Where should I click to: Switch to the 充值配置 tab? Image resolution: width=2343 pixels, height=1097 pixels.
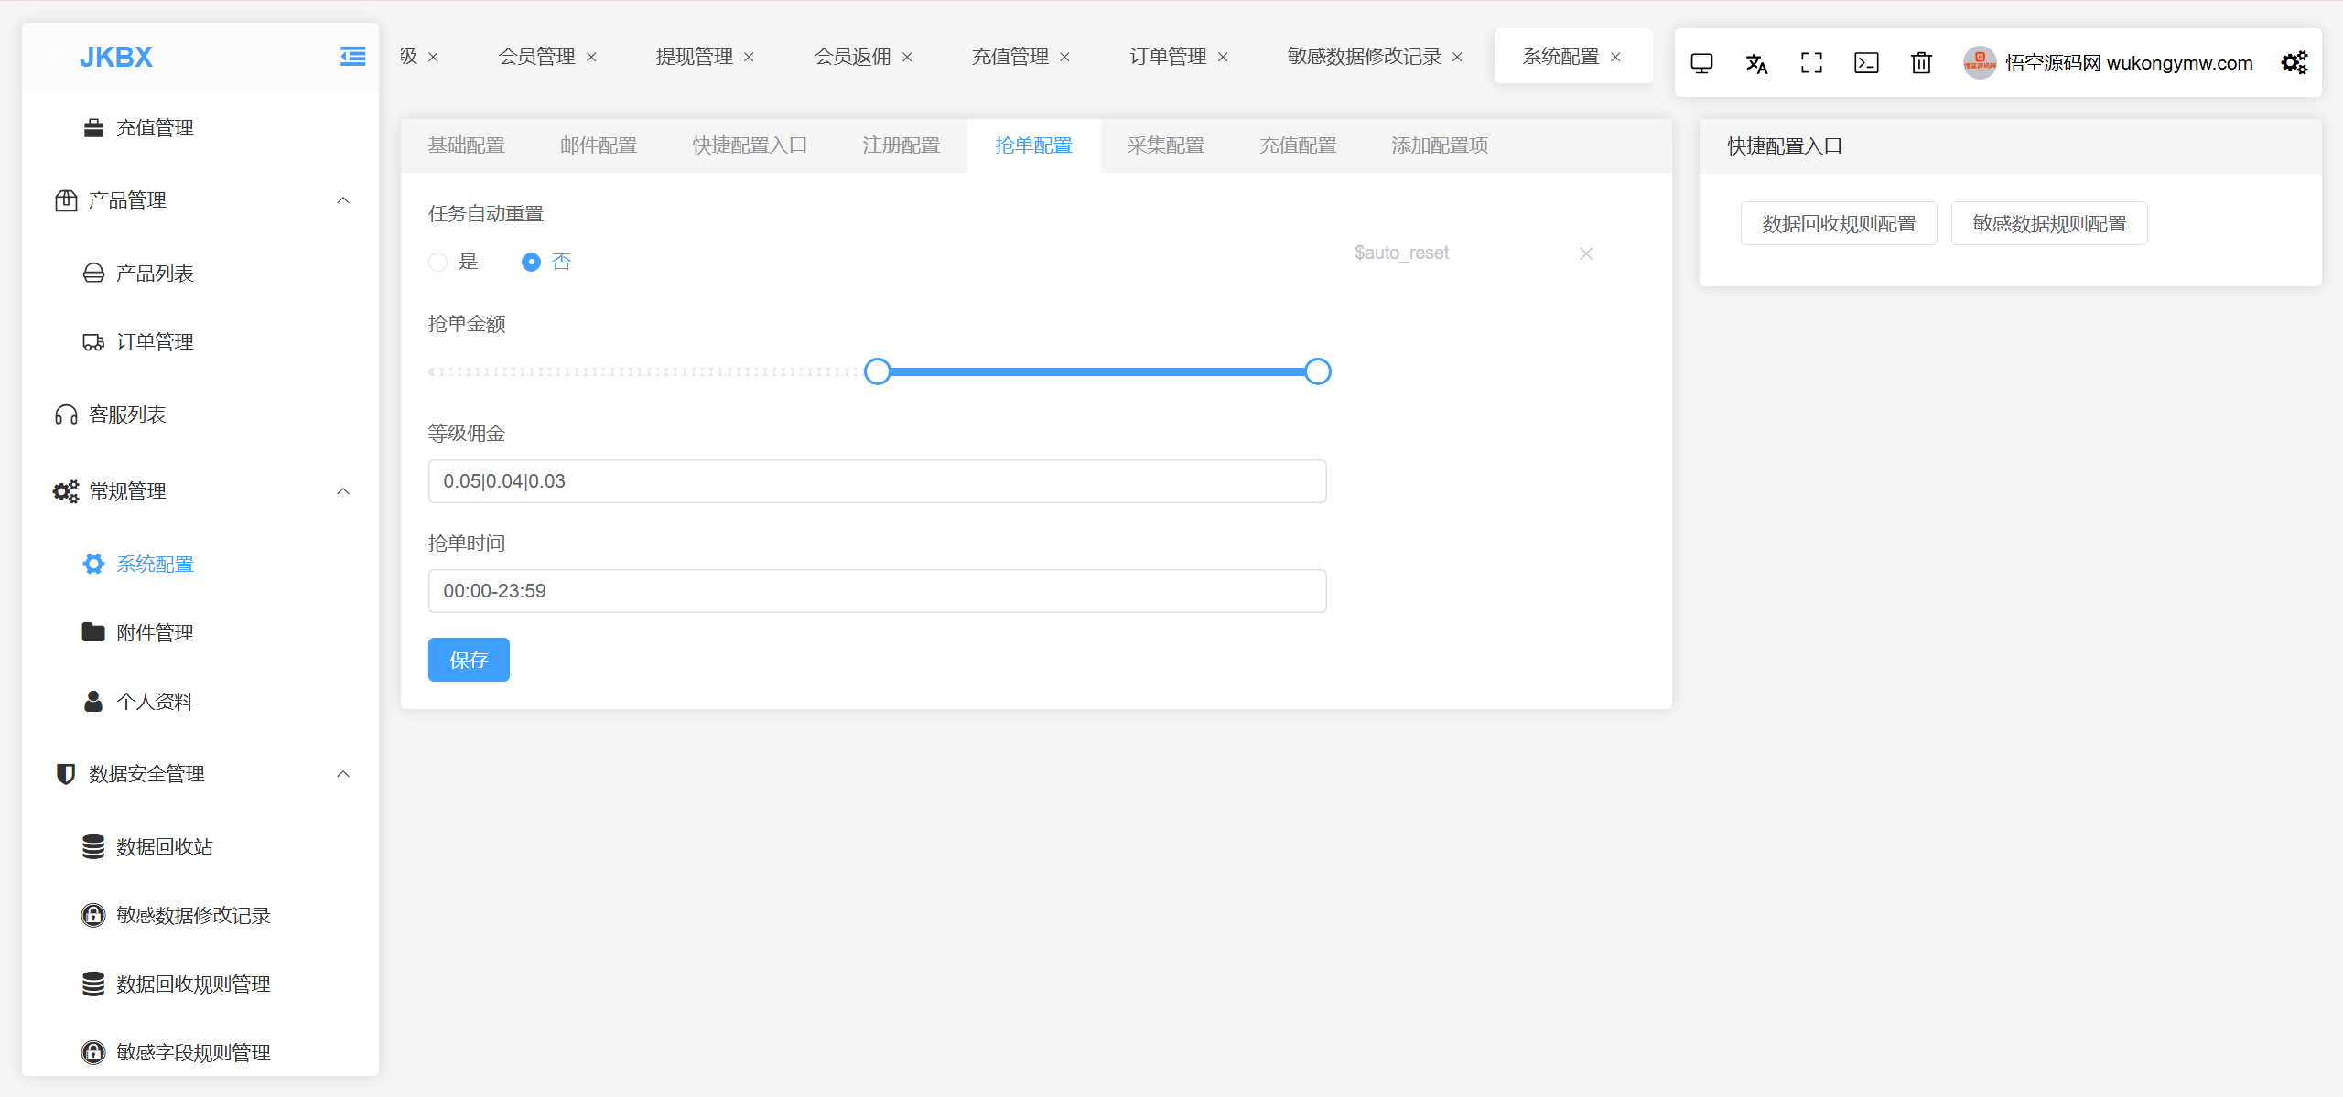coord(1297,145)
